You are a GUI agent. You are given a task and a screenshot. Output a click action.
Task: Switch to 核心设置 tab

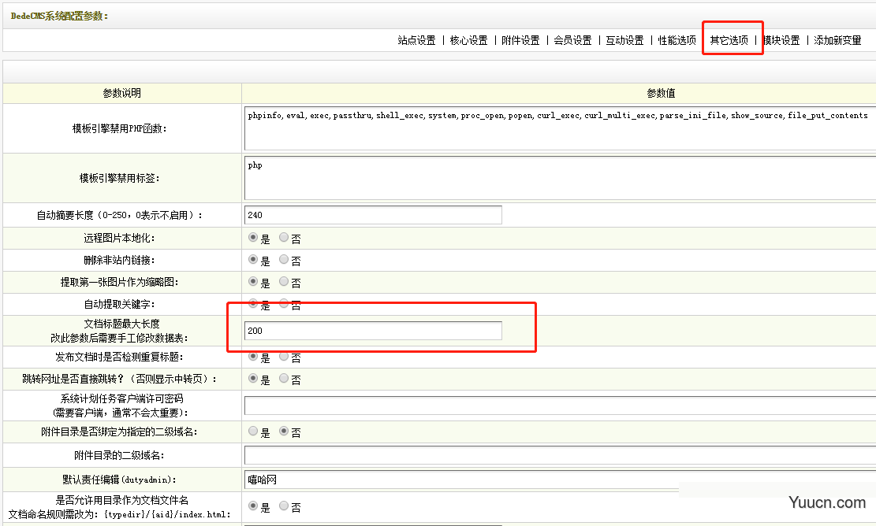click(x=468, y=40)
